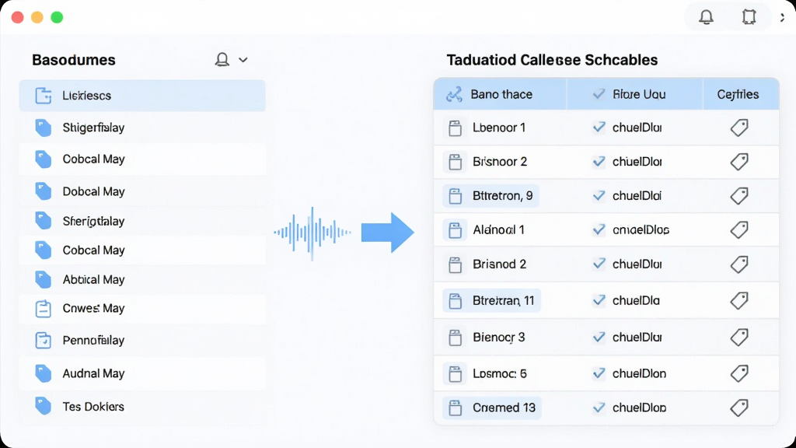Click the checklist icon next to Pennofalay
Viewport: 796px width, 448px height.
44,341
